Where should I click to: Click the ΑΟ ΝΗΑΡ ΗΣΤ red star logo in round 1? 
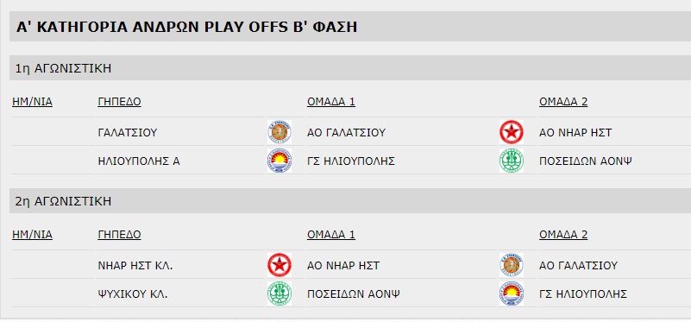click(x=512, y=132)
